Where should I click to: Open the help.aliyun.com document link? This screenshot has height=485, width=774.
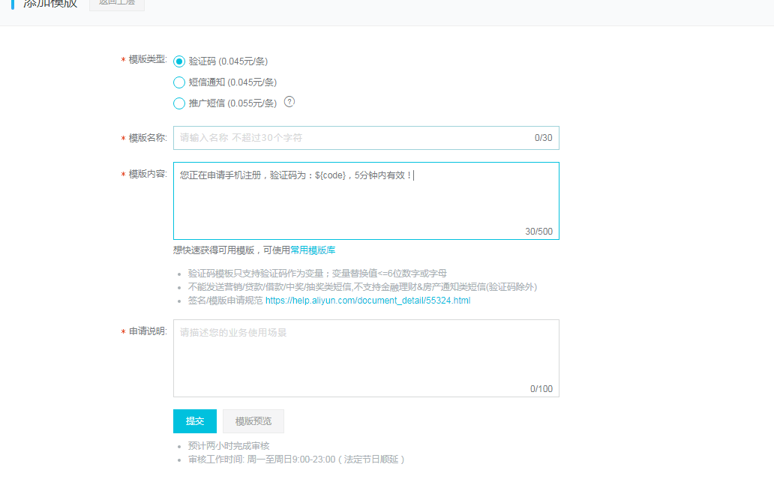(x=367, y=301)
